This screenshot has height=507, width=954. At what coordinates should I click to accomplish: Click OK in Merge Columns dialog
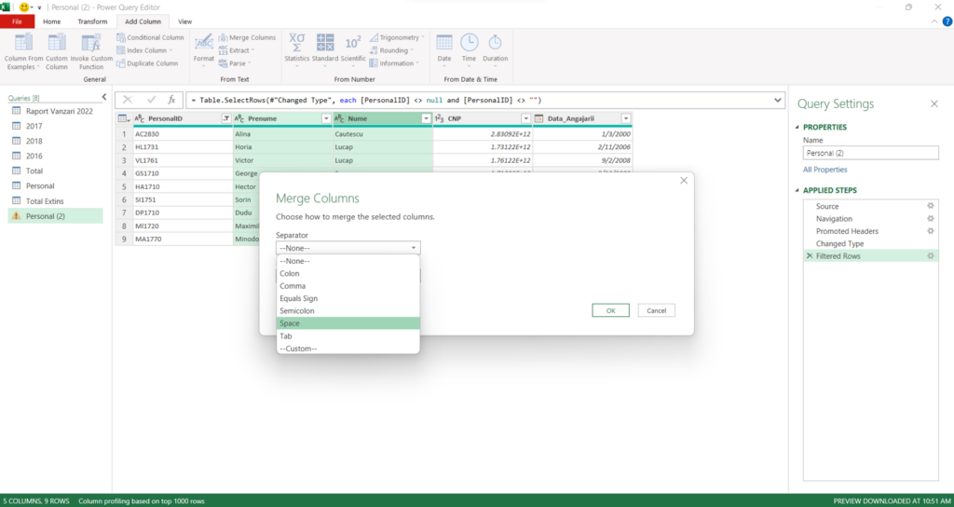click(611, 310)
